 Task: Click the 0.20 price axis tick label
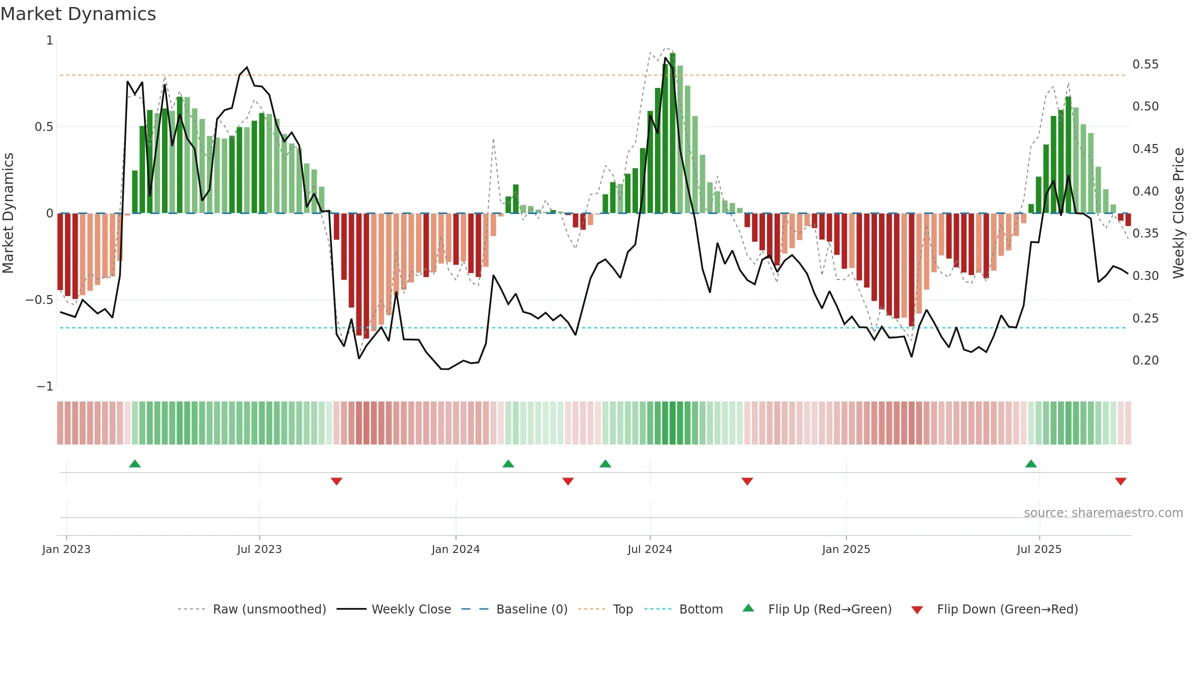pyautogui.click(x=1145, y=360)
